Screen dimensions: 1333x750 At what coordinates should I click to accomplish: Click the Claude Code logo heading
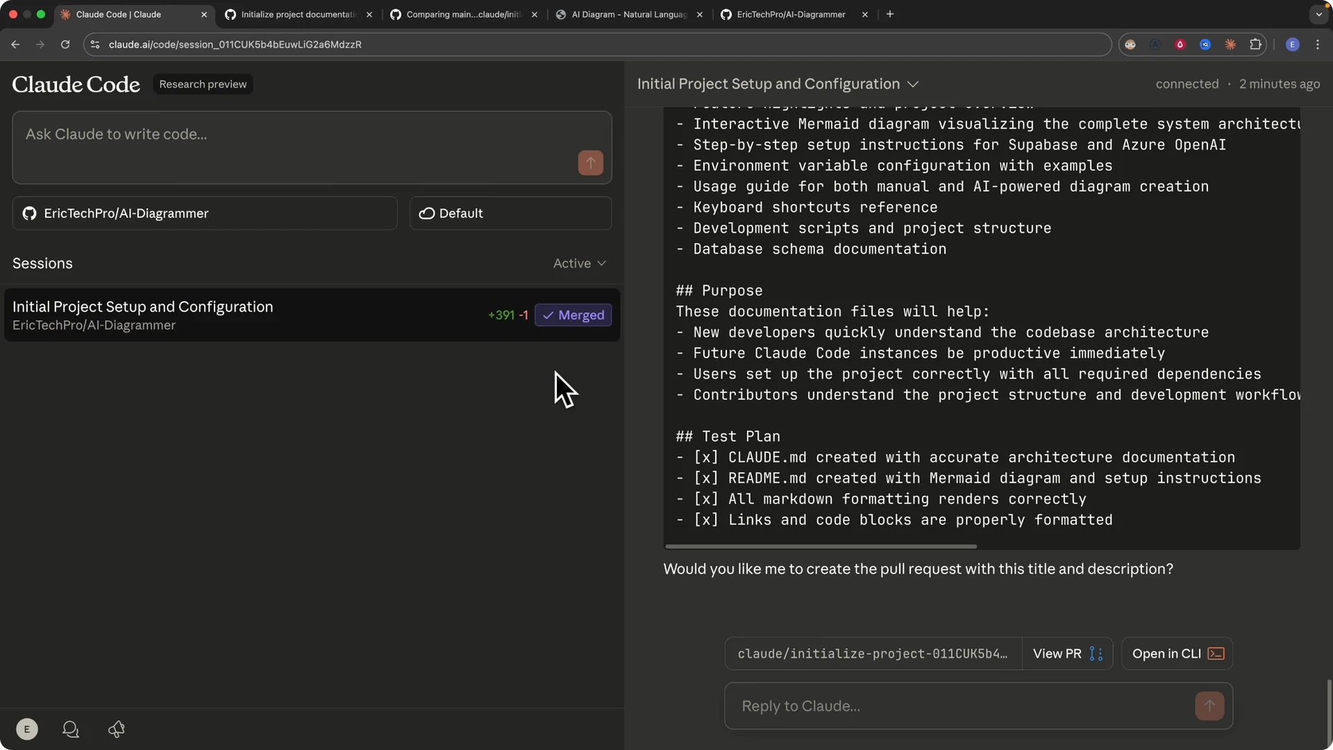(76, 84)
